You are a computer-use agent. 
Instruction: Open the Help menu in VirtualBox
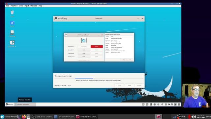tap(40, 6)
